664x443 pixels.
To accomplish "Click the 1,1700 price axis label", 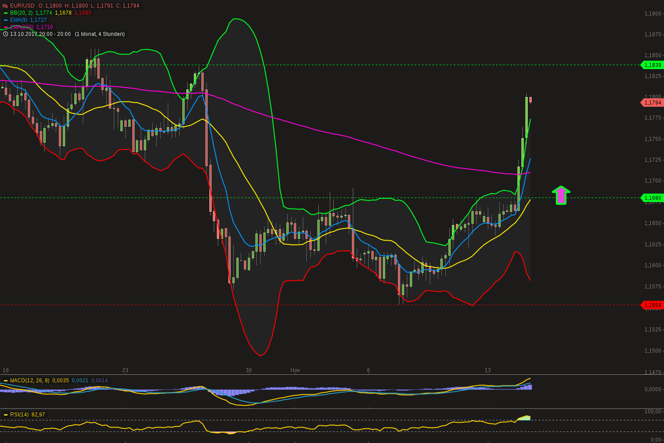I will 653,181.
